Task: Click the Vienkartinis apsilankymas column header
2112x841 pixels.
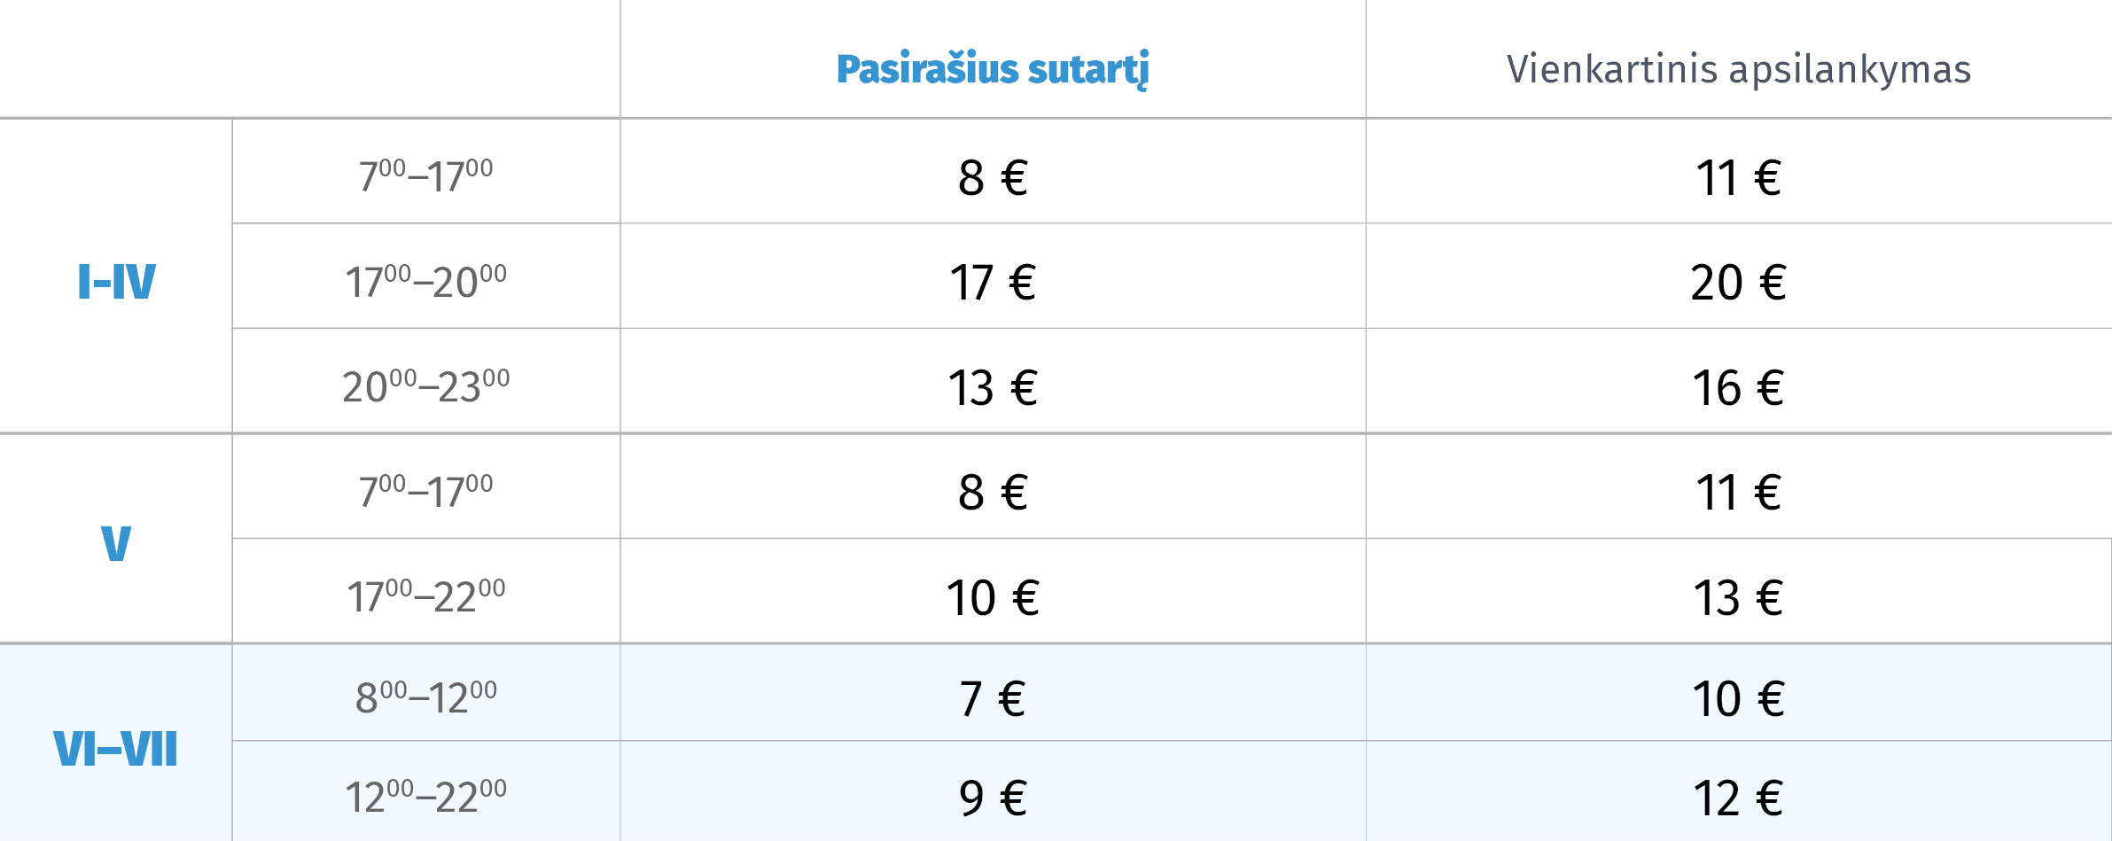Action: click(1739, 69)
